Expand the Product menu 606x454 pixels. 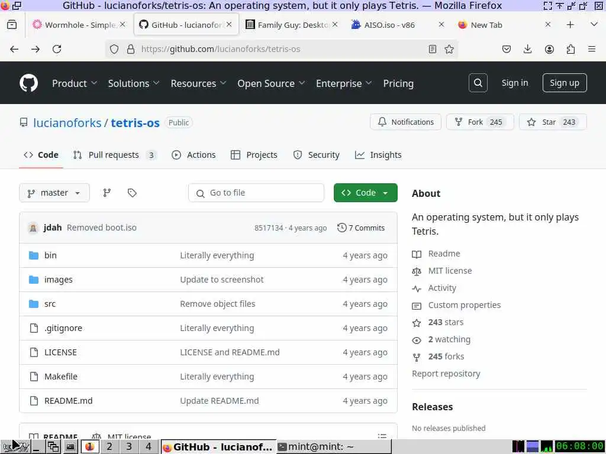click(x=74, y=83)
